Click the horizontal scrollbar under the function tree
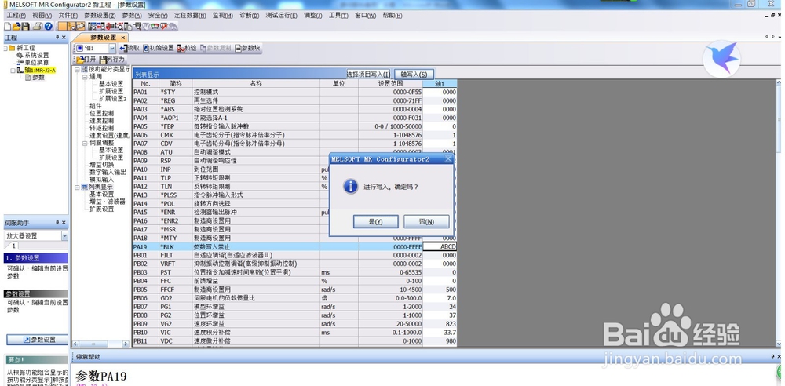785x386 pixels. pos(101,344)
